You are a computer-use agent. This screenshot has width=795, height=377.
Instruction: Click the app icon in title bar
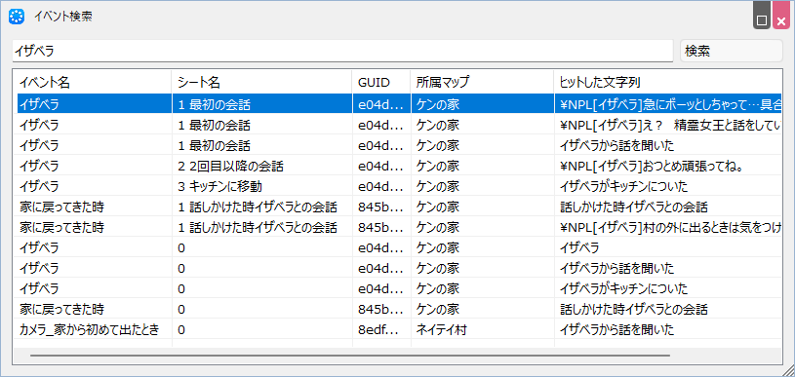17,17
